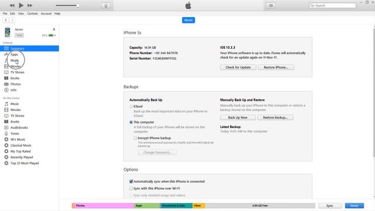This screenshot has height=211, width=375.
Task: Open Photos settings icon
Action: [x=6, y=84]
